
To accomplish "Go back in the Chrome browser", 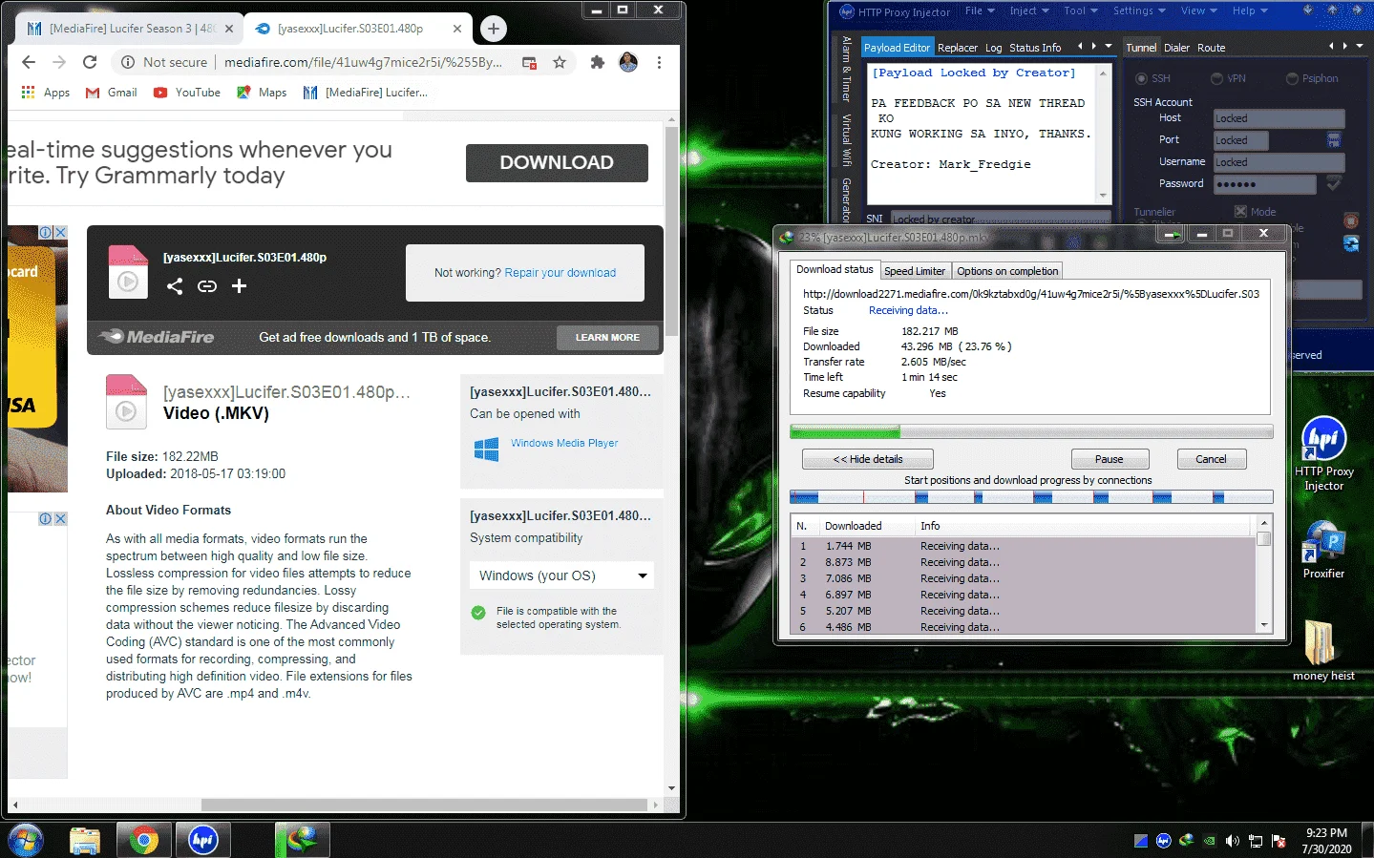I will (x=29, y=62).
